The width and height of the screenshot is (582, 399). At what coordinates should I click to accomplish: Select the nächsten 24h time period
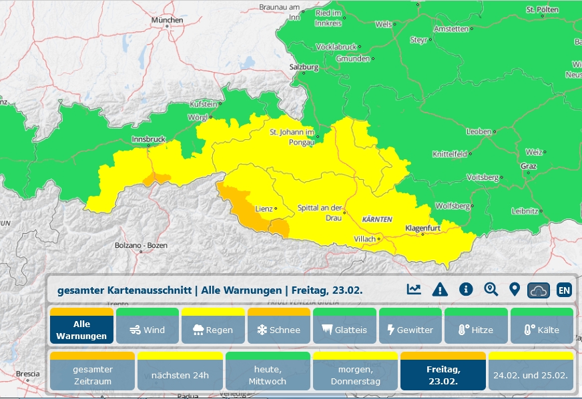click(180, 374)
